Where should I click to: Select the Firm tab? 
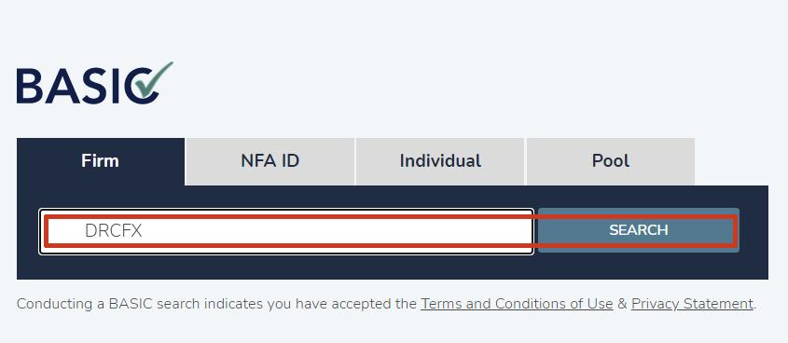tap(101, 161)
